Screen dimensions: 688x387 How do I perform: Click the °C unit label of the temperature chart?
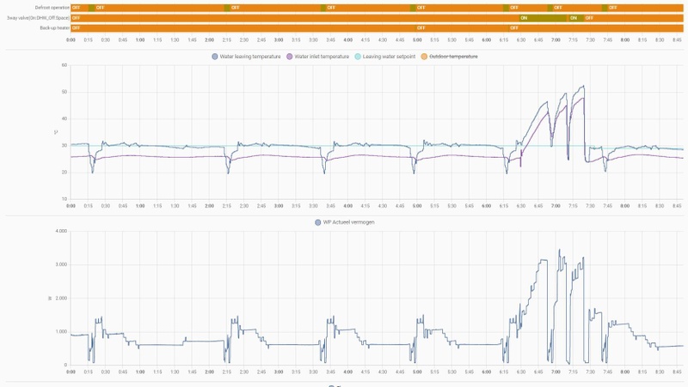click(x=56, y=132)
